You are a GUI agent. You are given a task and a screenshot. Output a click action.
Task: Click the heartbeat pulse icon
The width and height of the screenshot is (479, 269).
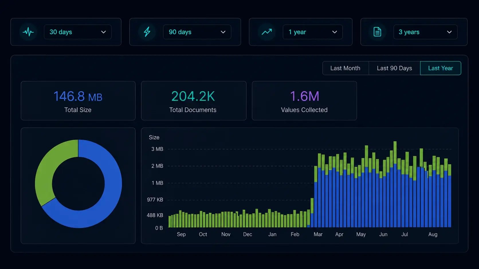pyautogui.click(x=28, y=32)
